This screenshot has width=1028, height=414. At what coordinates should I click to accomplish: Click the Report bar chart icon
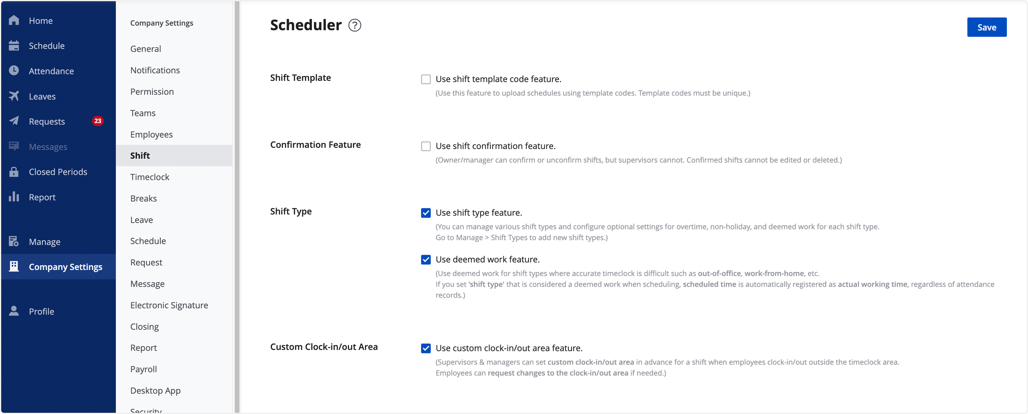(x=14, y=197)
